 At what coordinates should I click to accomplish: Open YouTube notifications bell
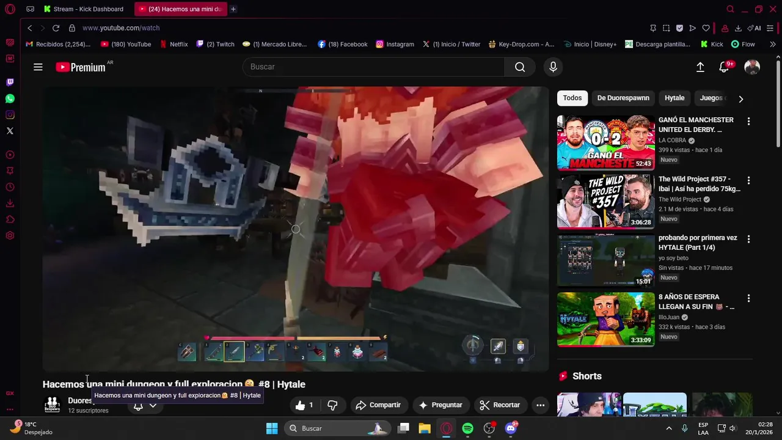(x=724, y=67)
